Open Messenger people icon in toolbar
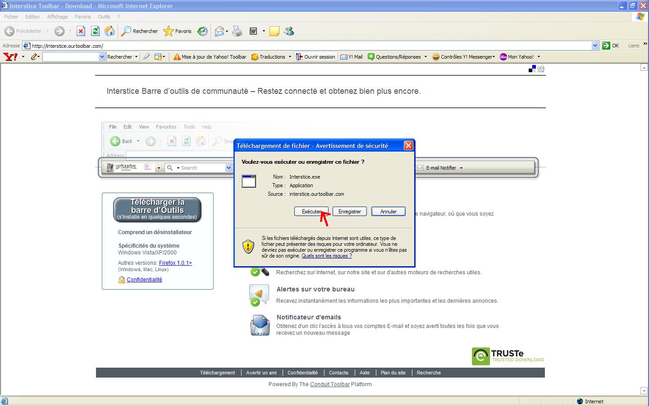The width and height of the screenshot is (649, 406). click(x=289, y=31)
